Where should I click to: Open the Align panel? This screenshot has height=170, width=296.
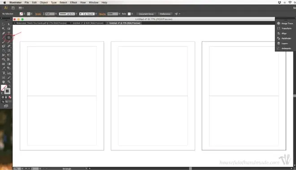tap(282, 33)
